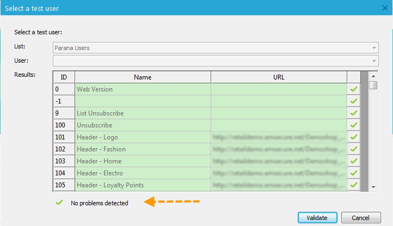Click the Validate button
Screen dimensions: 393x226
[x=317, y=217]
